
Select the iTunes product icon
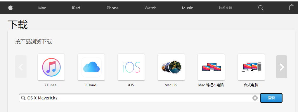point(51,67)
